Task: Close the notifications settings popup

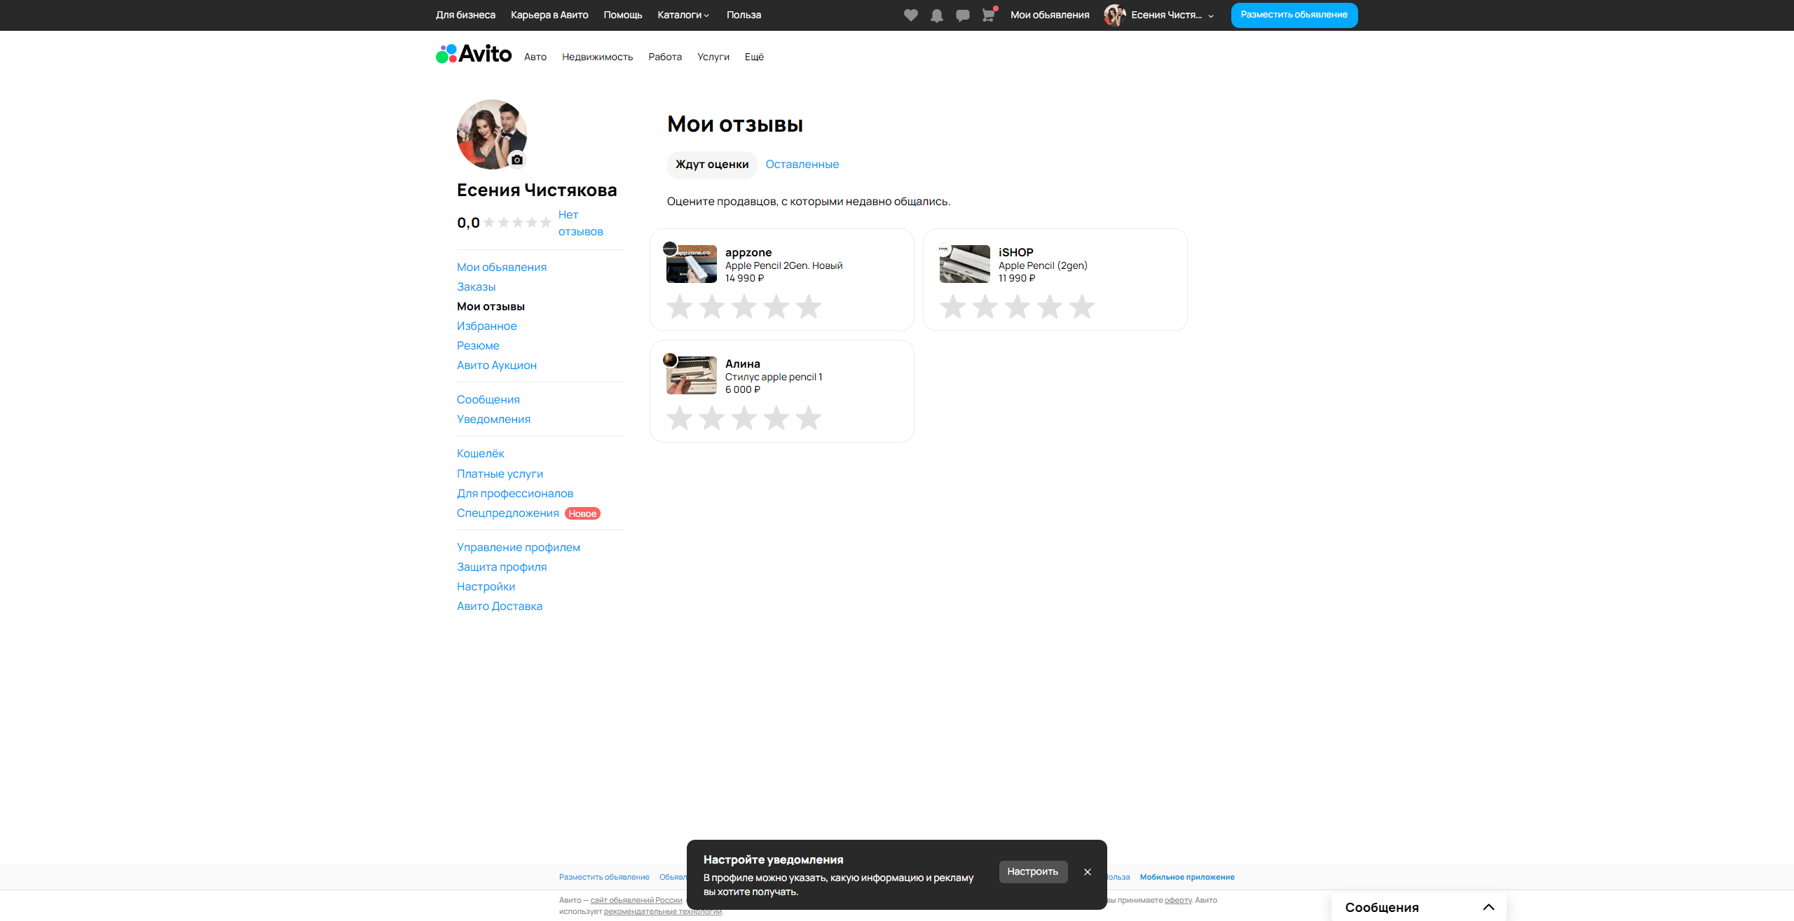Action: [1088, 872]
